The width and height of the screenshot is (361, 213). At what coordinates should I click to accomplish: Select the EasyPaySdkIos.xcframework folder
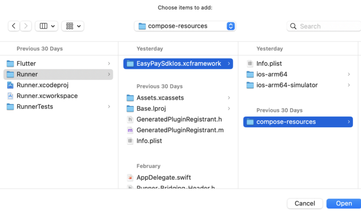[x=178, y=64]
